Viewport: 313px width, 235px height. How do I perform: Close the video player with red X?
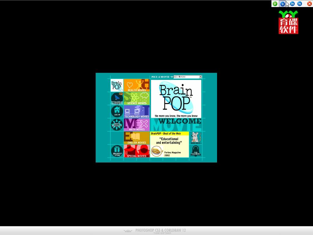309,4
